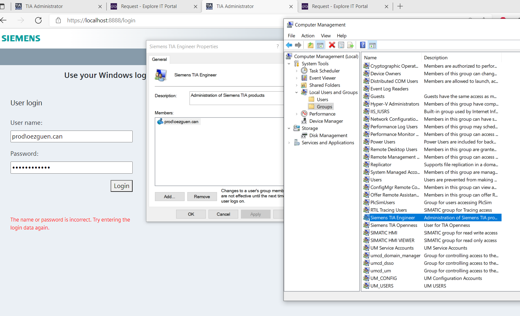Click the Password input field
This screenshot has height=316, width=520.
click(72, 167)
